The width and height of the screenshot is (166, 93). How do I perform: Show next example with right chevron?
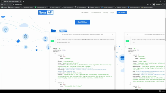[x=112, y=34]
